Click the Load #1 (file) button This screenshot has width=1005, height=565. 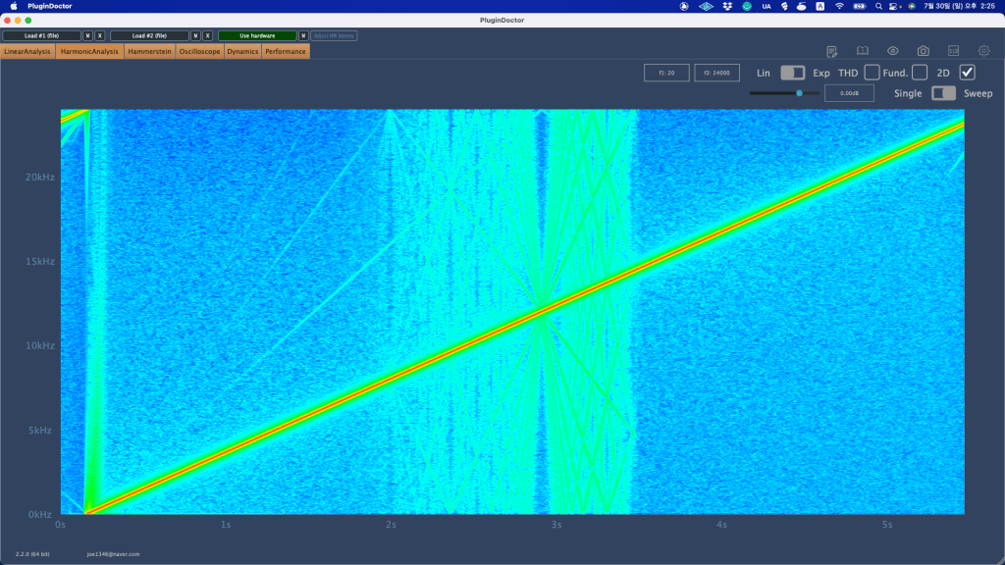(41, 35)
